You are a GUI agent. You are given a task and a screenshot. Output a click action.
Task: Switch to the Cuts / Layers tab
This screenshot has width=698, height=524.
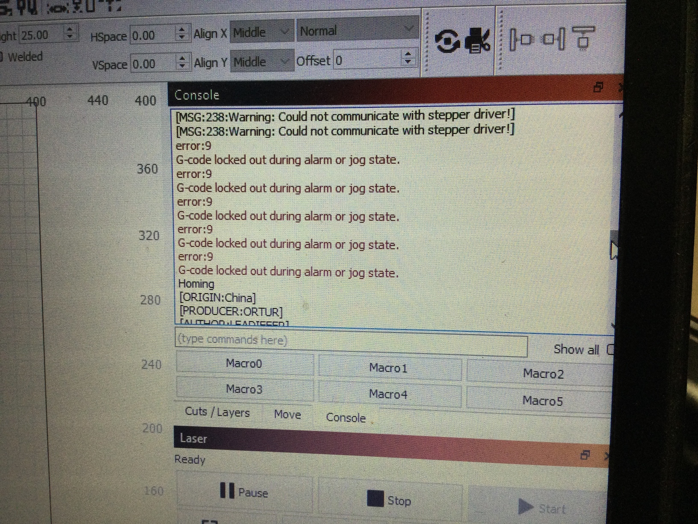click(x=217, y=412)
